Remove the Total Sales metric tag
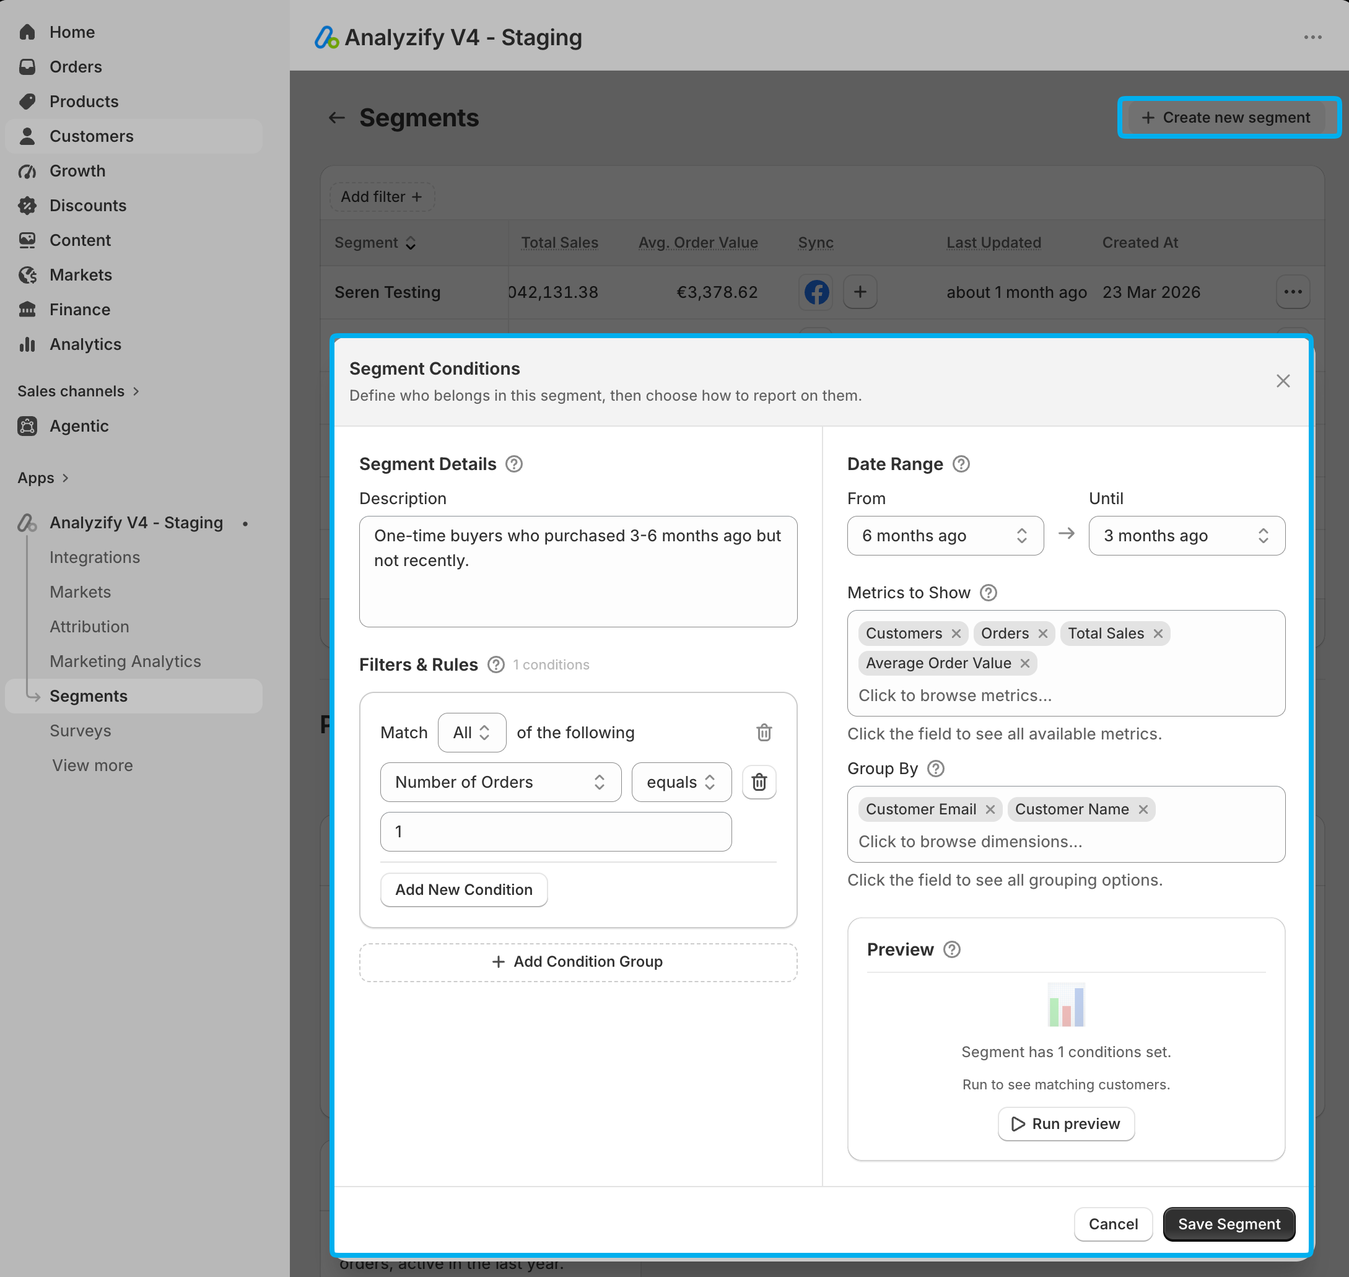The image size is (1349, 1277). pyautogui.click(x=1158, y=634)
